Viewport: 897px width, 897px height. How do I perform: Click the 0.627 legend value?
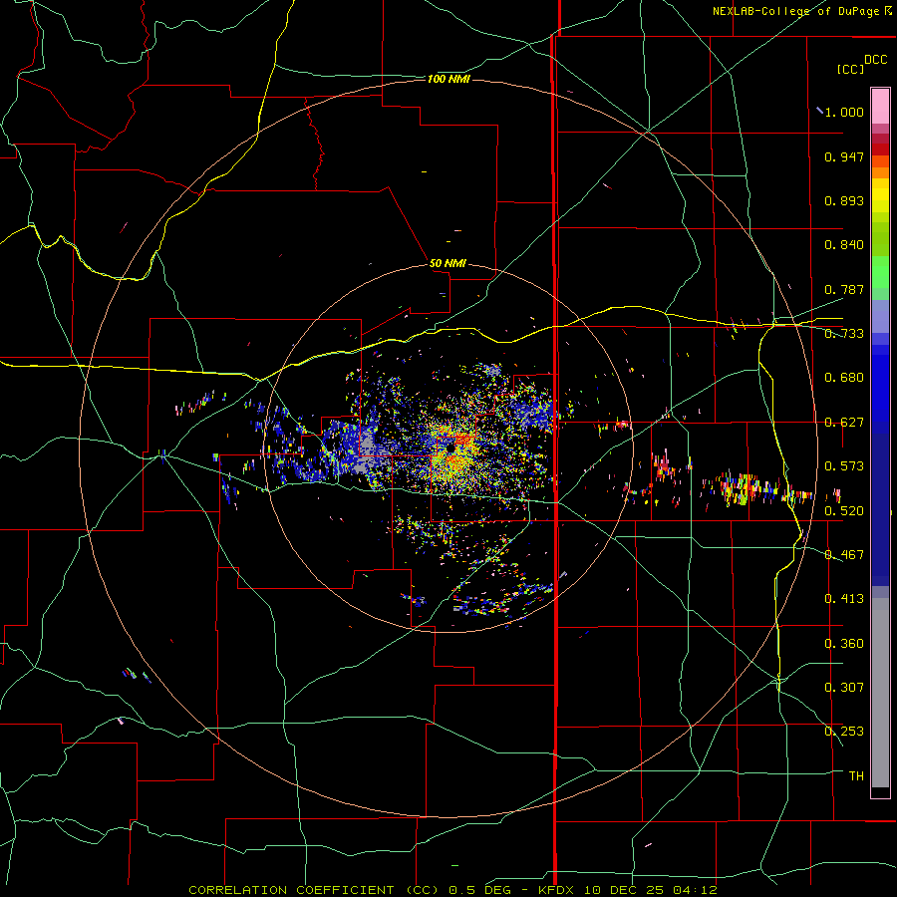click(x=844, y=423)
